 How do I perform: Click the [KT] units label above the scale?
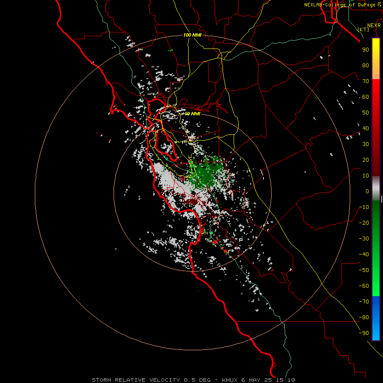[363, 29]
